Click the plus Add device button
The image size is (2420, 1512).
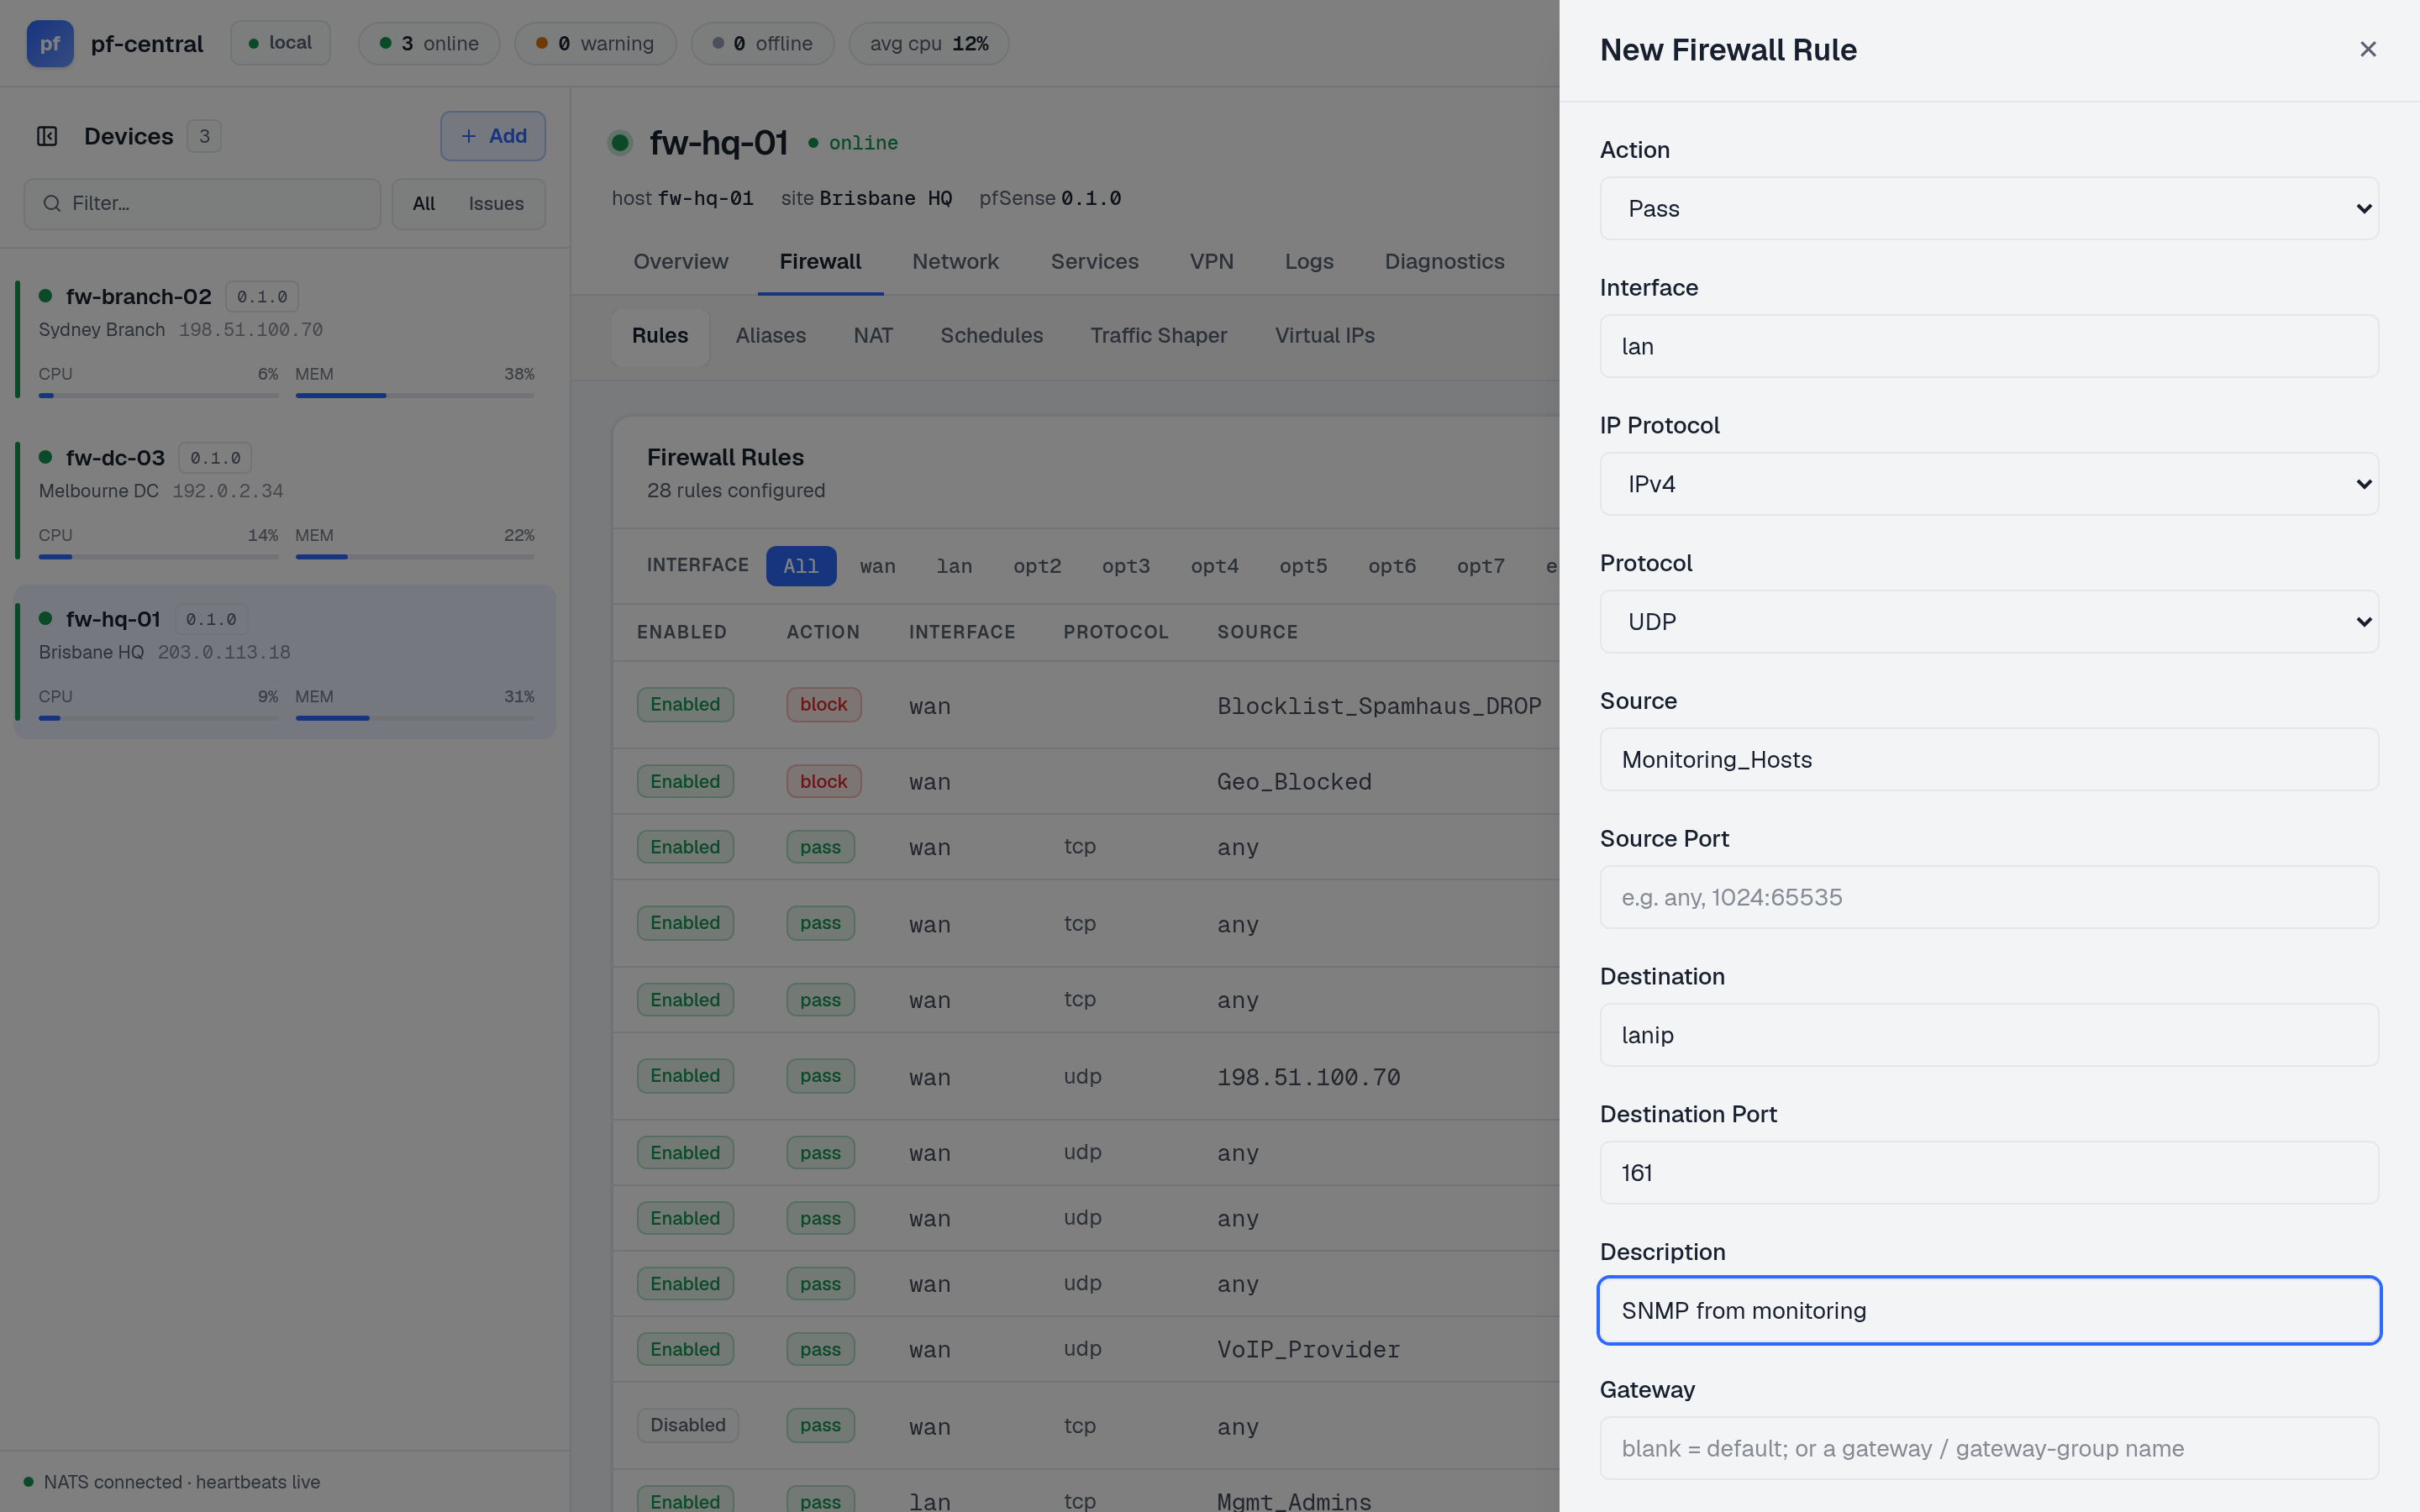(493, 136)
